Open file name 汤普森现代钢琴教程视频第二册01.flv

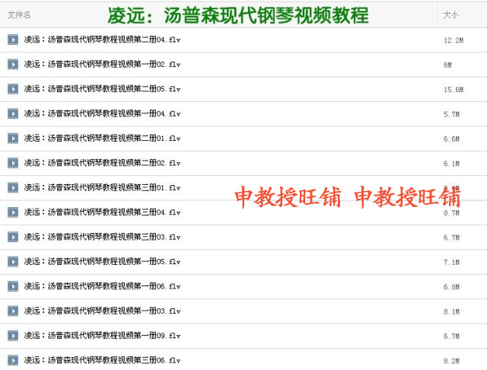(x=102, y=139)
